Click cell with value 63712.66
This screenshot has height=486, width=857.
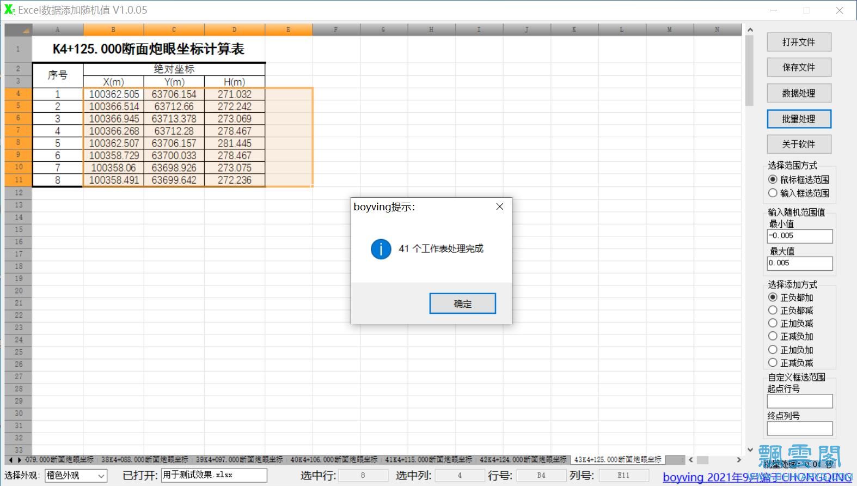click(x=174, y=106)
